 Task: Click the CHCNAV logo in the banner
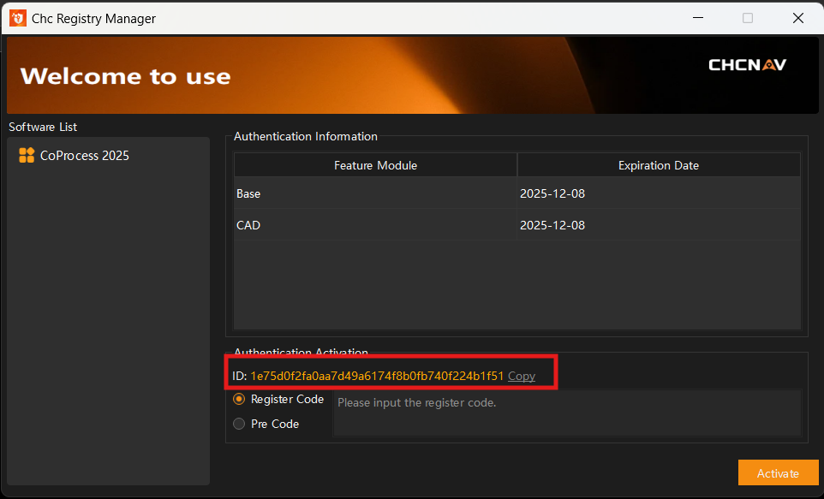point(747,65)
